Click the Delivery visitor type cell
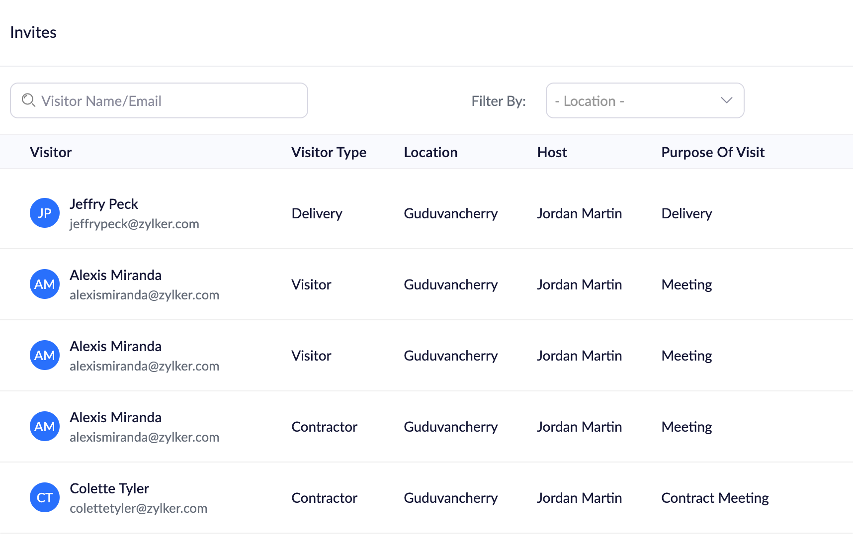Screen dimensions: 853x559 (x=317, y=213)
